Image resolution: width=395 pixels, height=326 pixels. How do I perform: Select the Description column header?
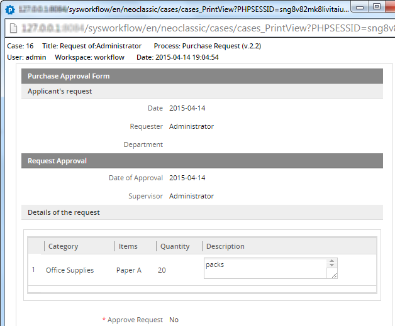pyautogui.click(x=225, y=246)
